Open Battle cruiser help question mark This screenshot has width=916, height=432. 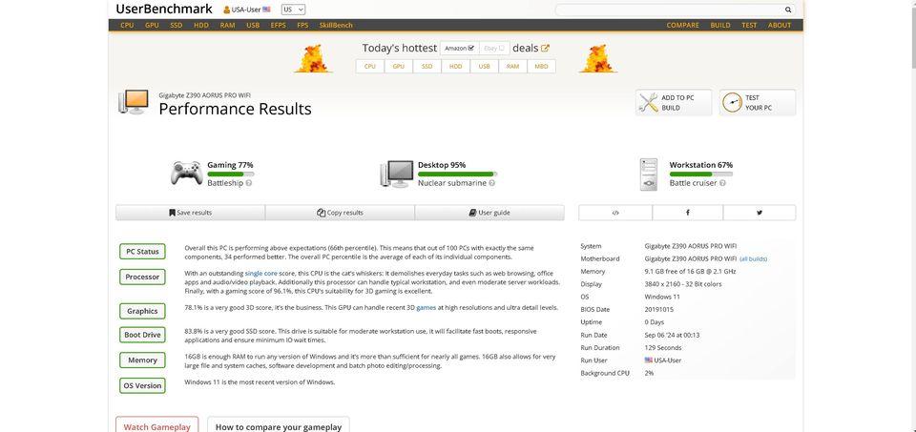pos(722,183)
